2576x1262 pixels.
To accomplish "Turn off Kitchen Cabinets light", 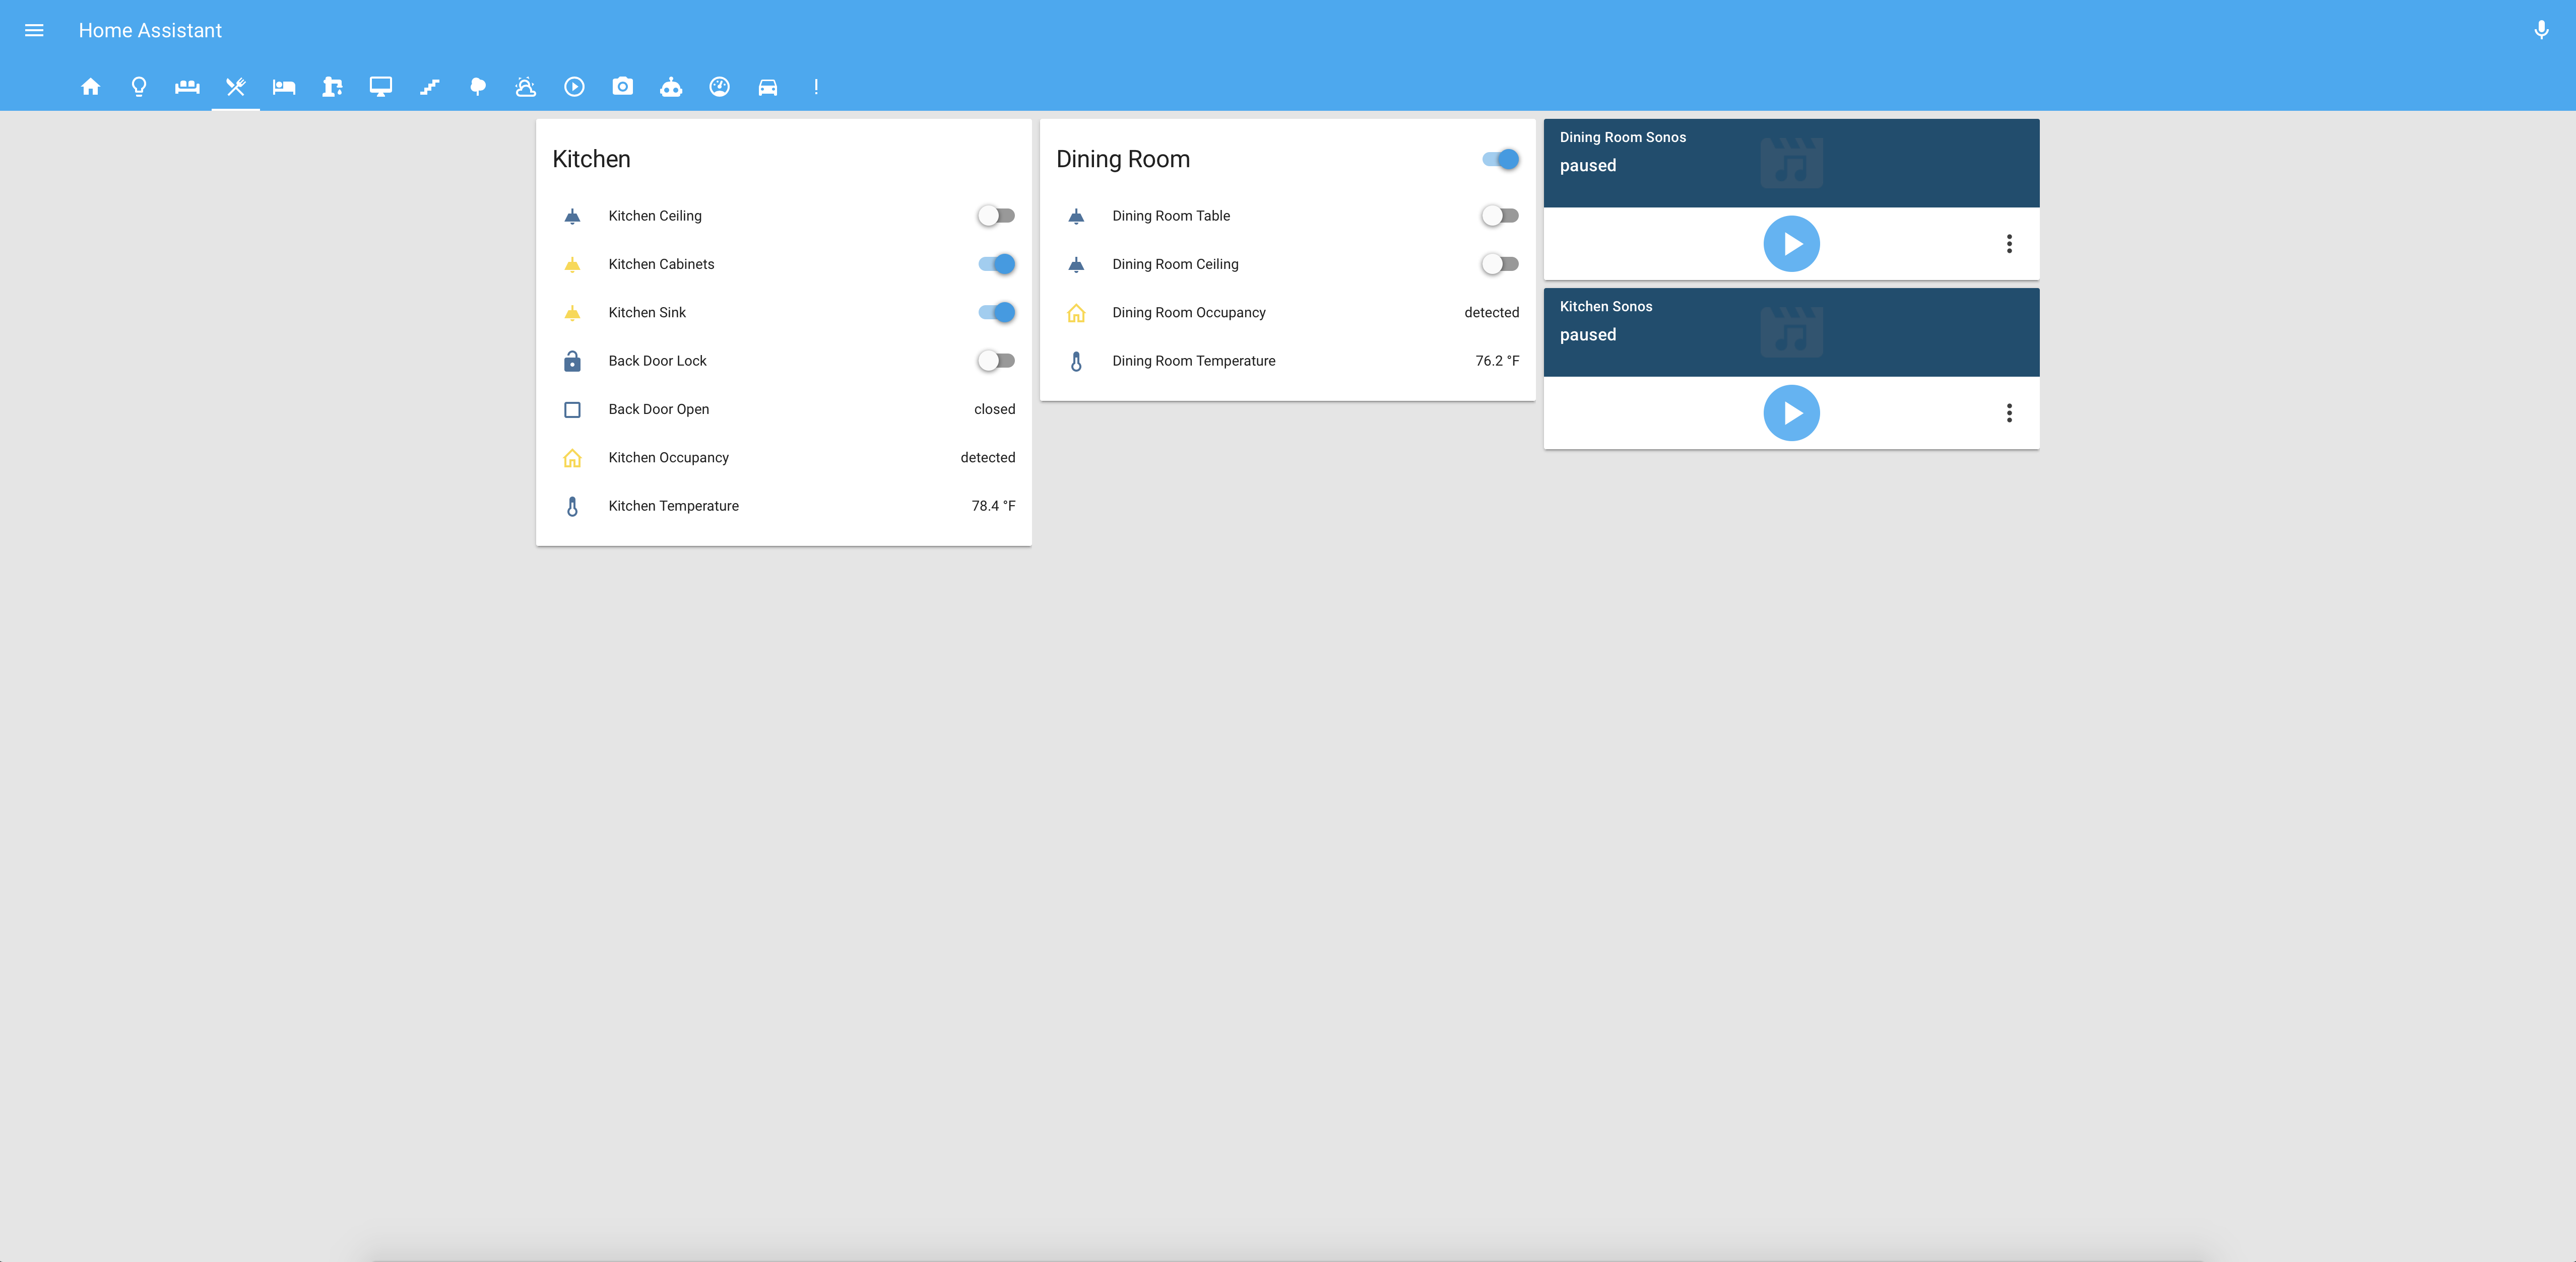I will point(996,264).
